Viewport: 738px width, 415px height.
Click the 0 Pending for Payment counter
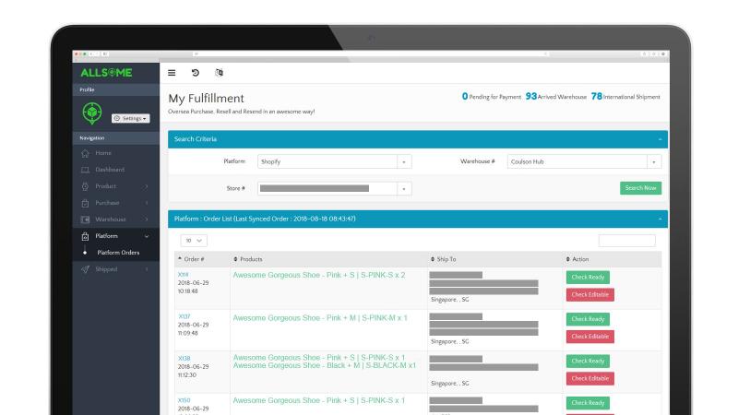click(492, 97)
